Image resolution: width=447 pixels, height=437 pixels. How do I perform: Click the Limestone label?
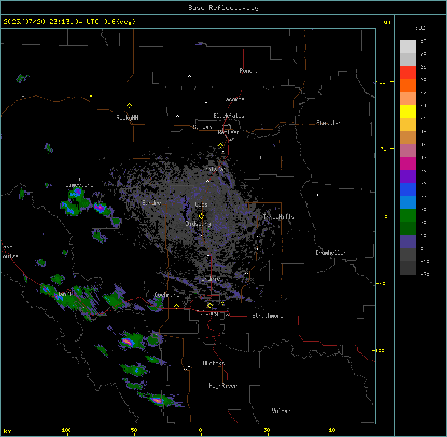coord(79,185)
